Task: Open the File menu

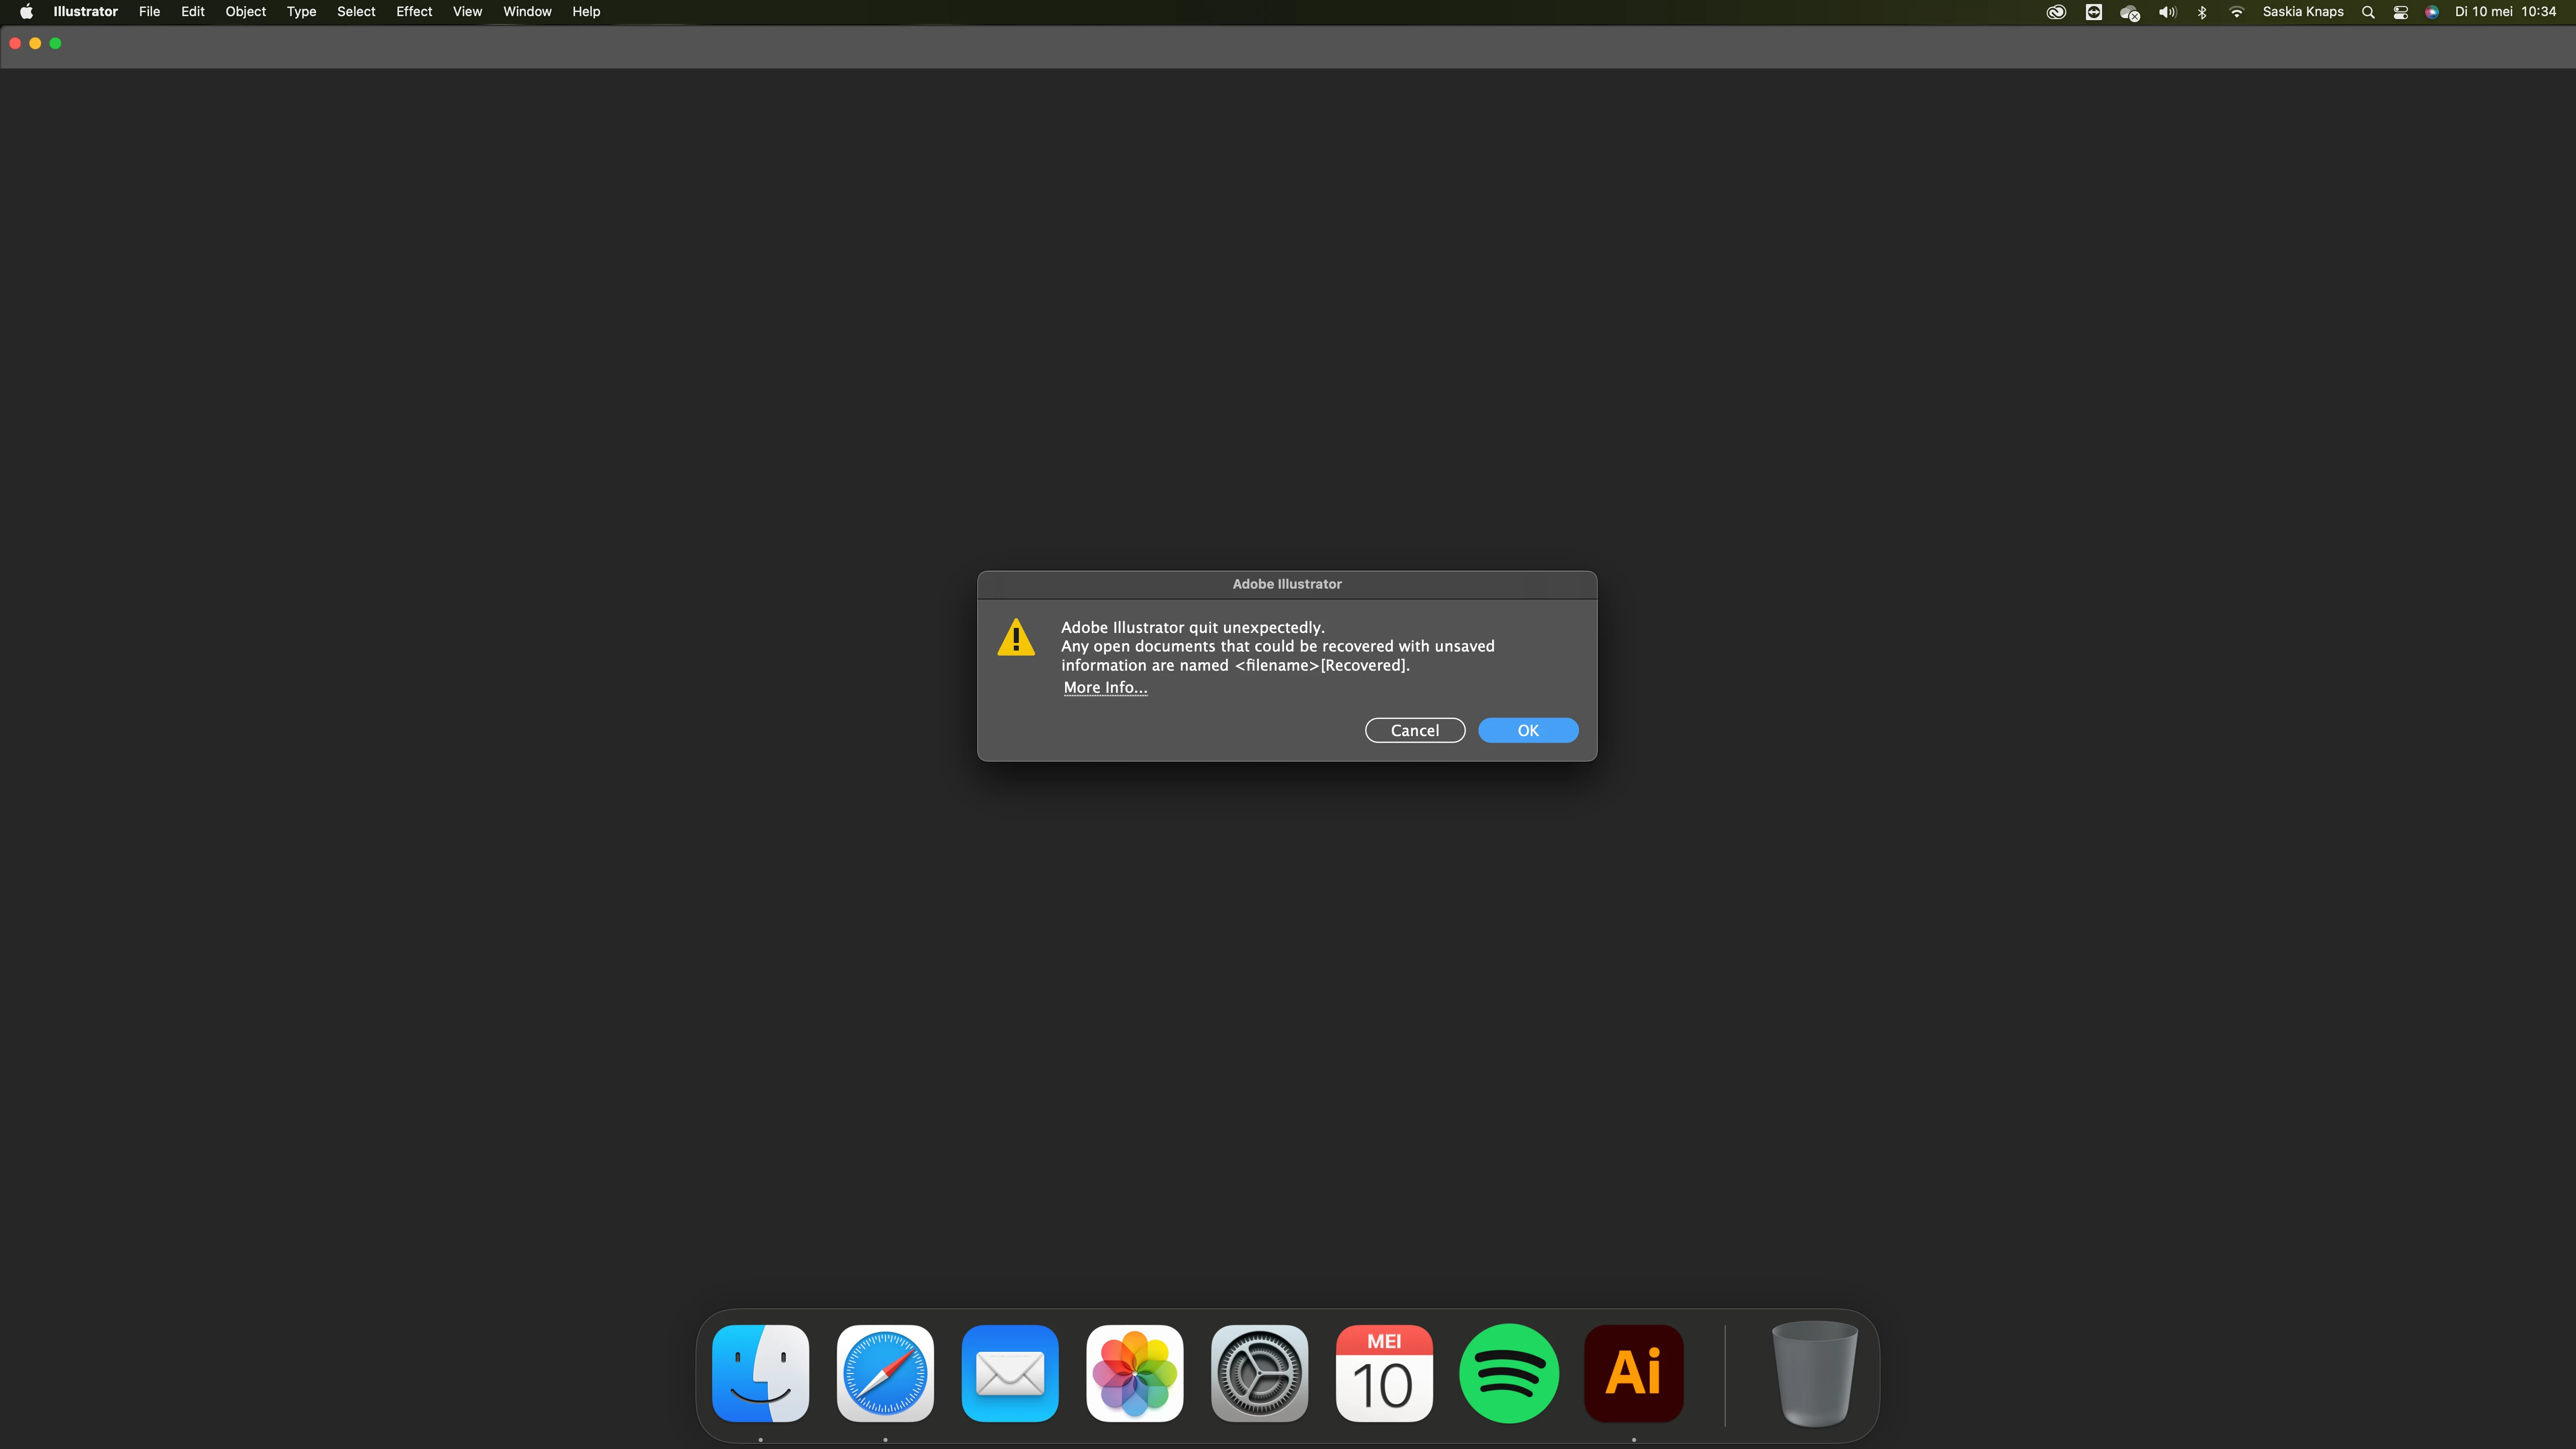Action: 149,12
